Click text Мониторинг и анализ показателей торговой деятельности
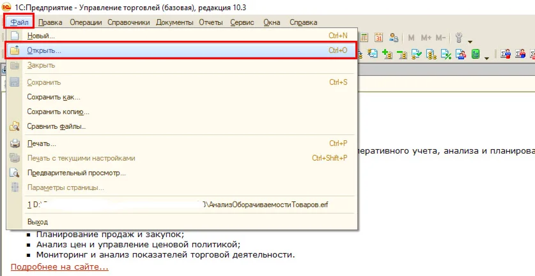 pyautogui.click(x=166, y=255)
